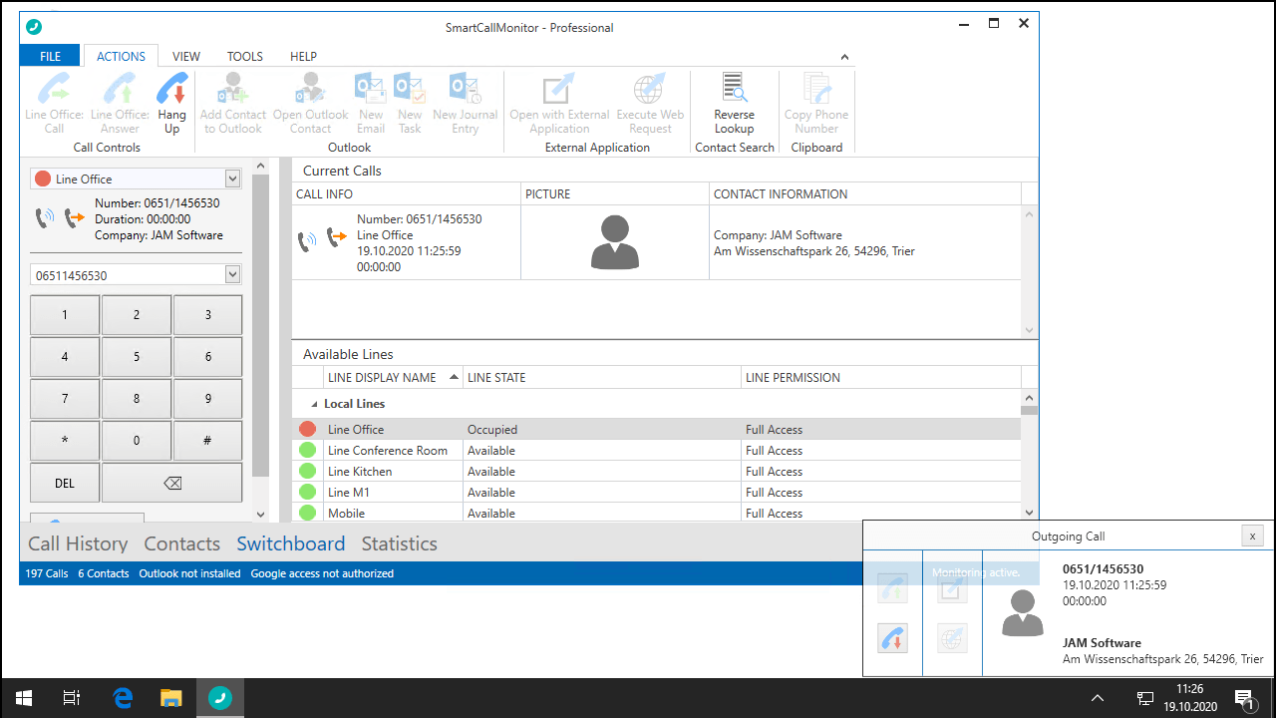Viewport: 1276px width, 718px height.
Task: Open the FILE menu
Action: 50,56
